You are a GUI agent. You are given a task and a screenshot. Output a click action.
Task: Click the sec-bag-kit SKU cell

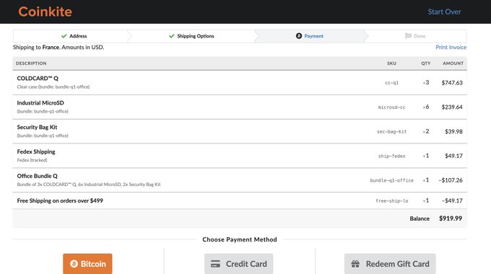392,132
